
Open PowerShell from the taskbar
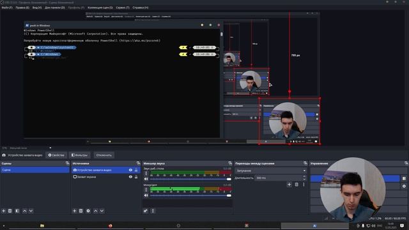(x=314, y=226)
